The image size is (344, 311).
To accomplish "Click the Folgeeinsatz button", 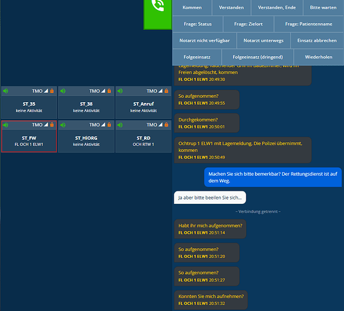I will (197, 57).
